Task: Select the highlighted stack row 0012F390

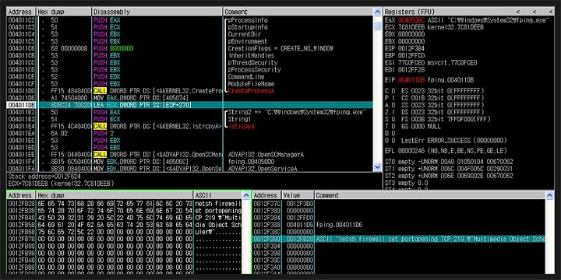Action: [399, 239]
